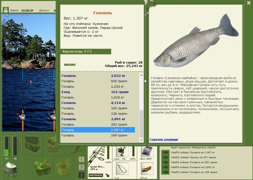This screenshot has height=180, width=253.
Task: Click the green padlock icon
Action: pos(6,10)
